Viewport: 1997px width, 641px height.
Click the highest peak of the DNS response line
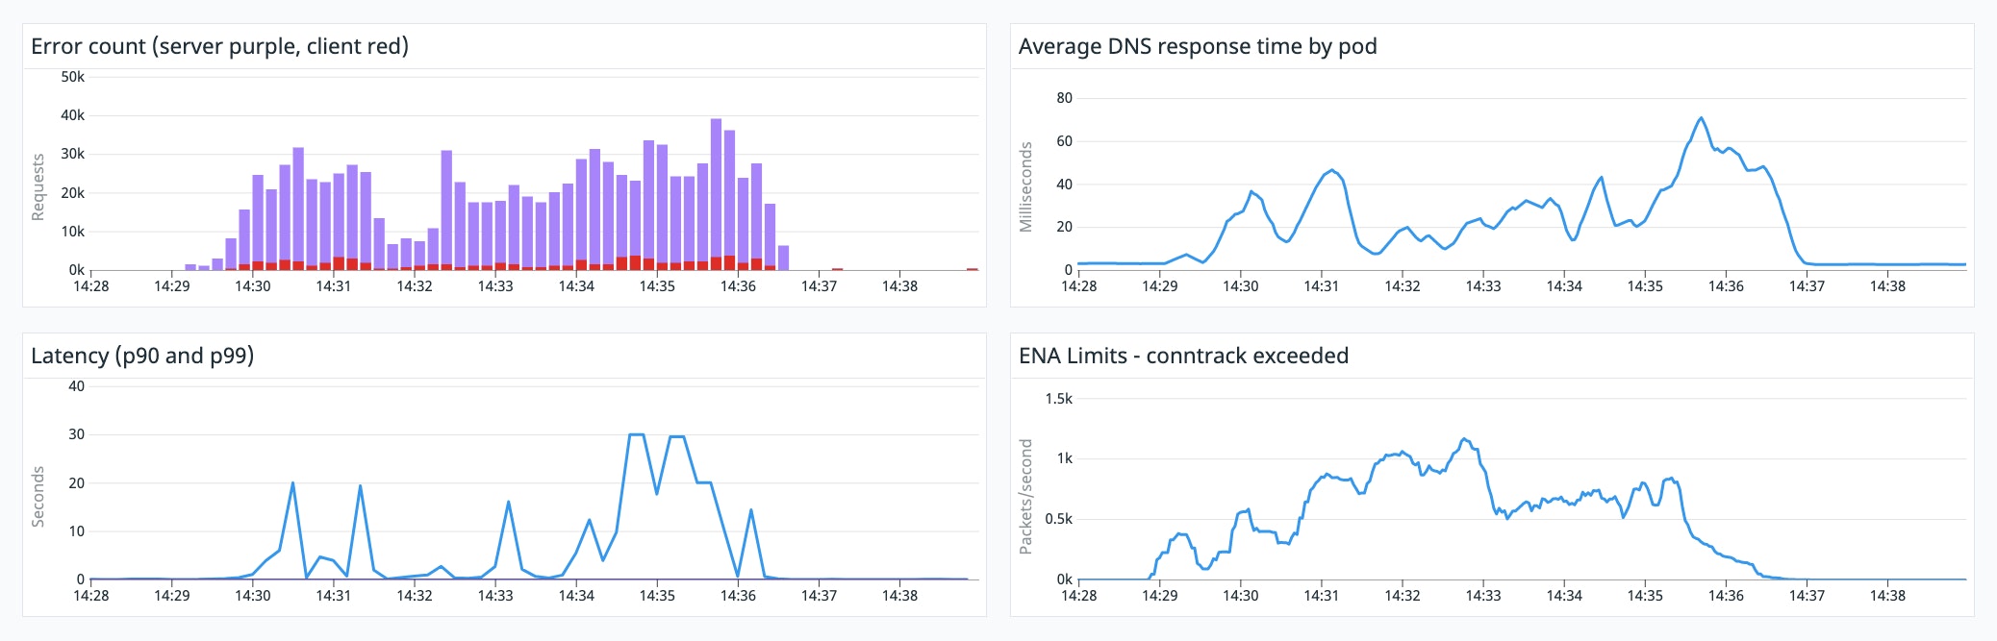coord(1701,118)
